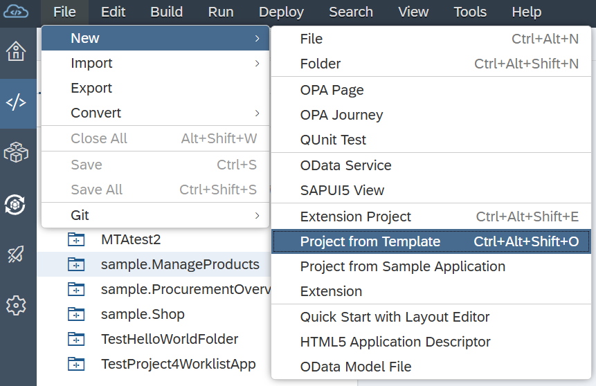Click the Save menu entry
This screenshot has height=386, width=596.
156,165
